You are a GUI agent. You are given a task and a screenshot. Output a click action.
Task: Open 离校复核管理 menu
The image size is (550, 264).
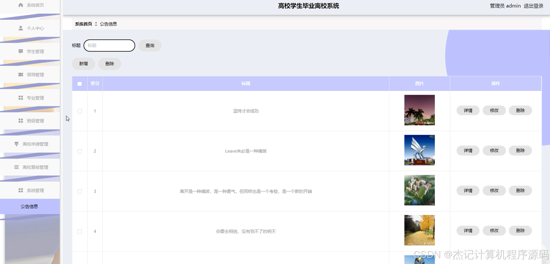point(30,167)
